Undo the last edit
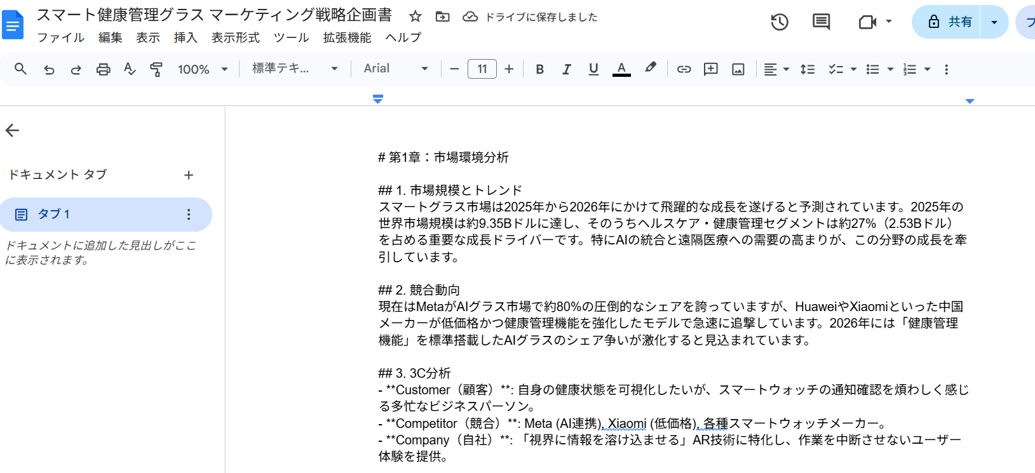 (49, 69)
